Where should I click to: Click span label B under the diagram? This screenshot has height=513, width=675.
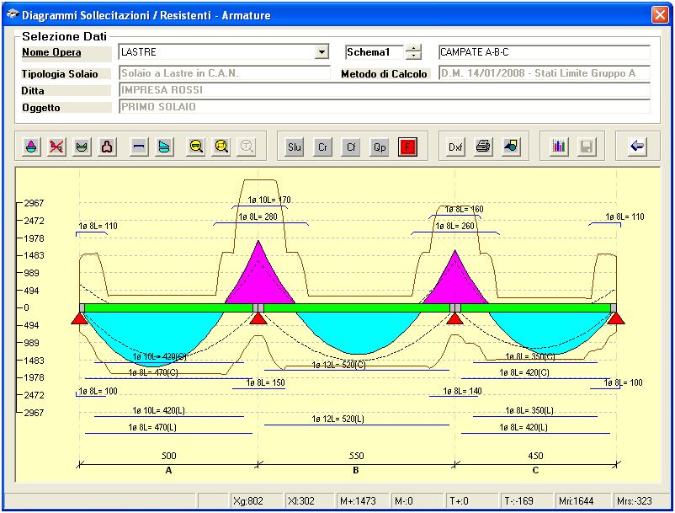coord(356,470)
